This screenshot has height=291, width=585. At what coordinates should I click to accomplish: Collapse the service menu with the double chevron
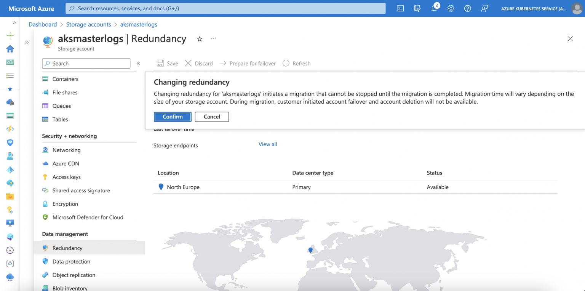[x=138, y=63]
